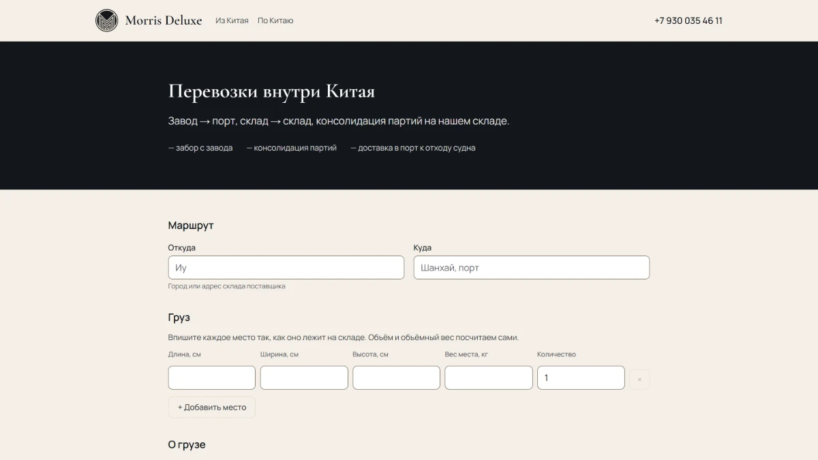Select the heading «Перевозки внутри Китая»

click(x=271, y=91)
